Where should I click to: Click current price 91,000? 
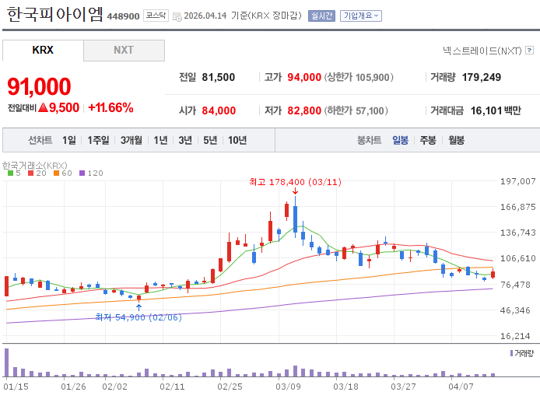[x=39, y=86]
